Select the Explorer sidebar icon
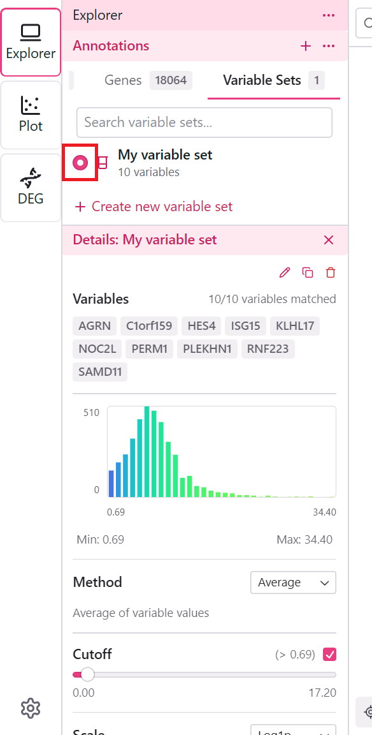The height and width of the screenshot is (735, 372). point(30,42)
